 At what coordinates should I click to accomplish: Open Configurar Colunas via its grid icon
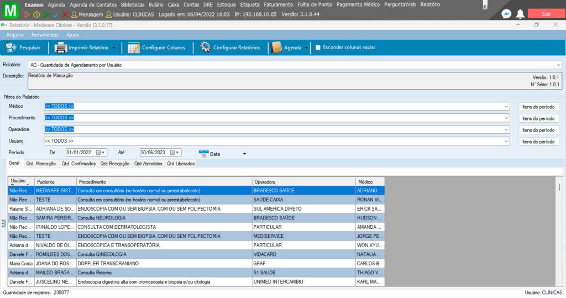133,48
